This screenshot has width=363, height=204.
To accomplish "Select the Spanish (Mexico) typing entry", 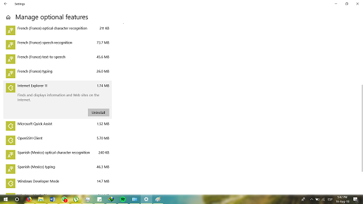I will click(58, 169).
